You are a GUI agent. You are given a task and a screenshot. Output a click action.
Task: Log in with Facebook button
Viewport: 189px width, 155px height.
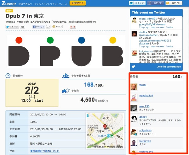pyautogui.click(x=155, y=3)
